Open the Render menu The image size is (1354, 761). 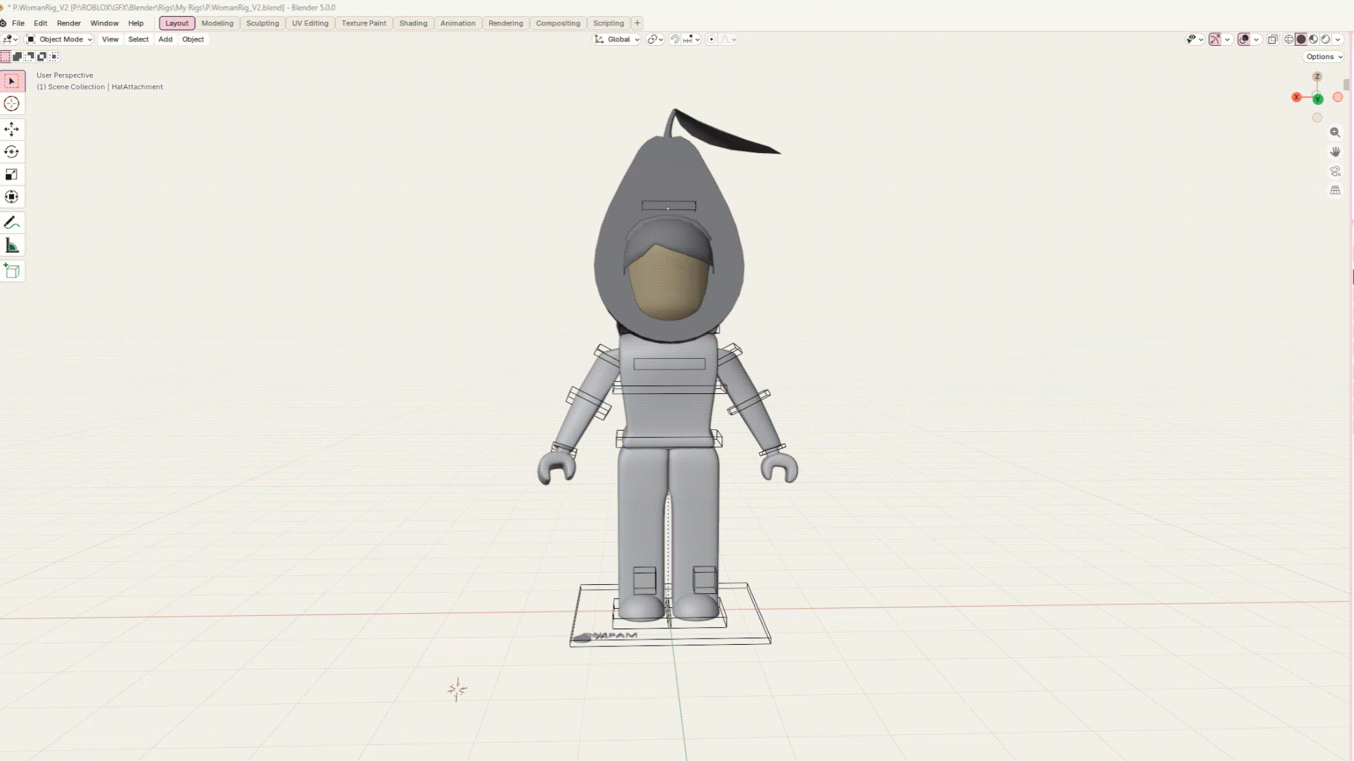tap(69, 23)
